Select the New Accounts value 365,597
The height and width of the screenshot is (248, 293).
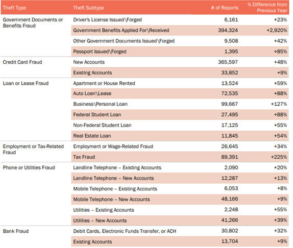pos(228,62)
